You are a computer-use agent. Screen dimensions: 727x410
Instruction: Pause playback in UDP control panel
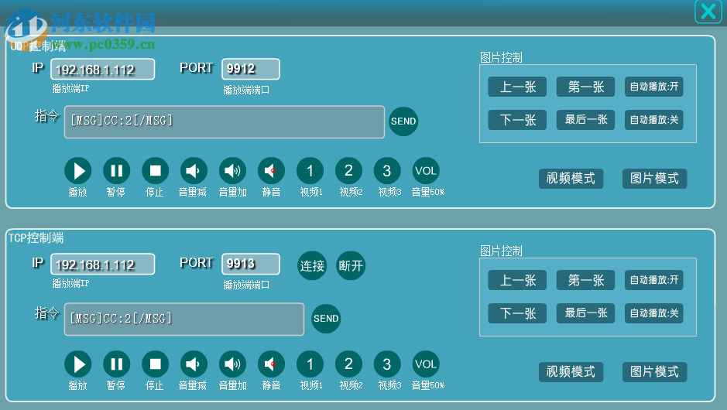pos(116,171)
